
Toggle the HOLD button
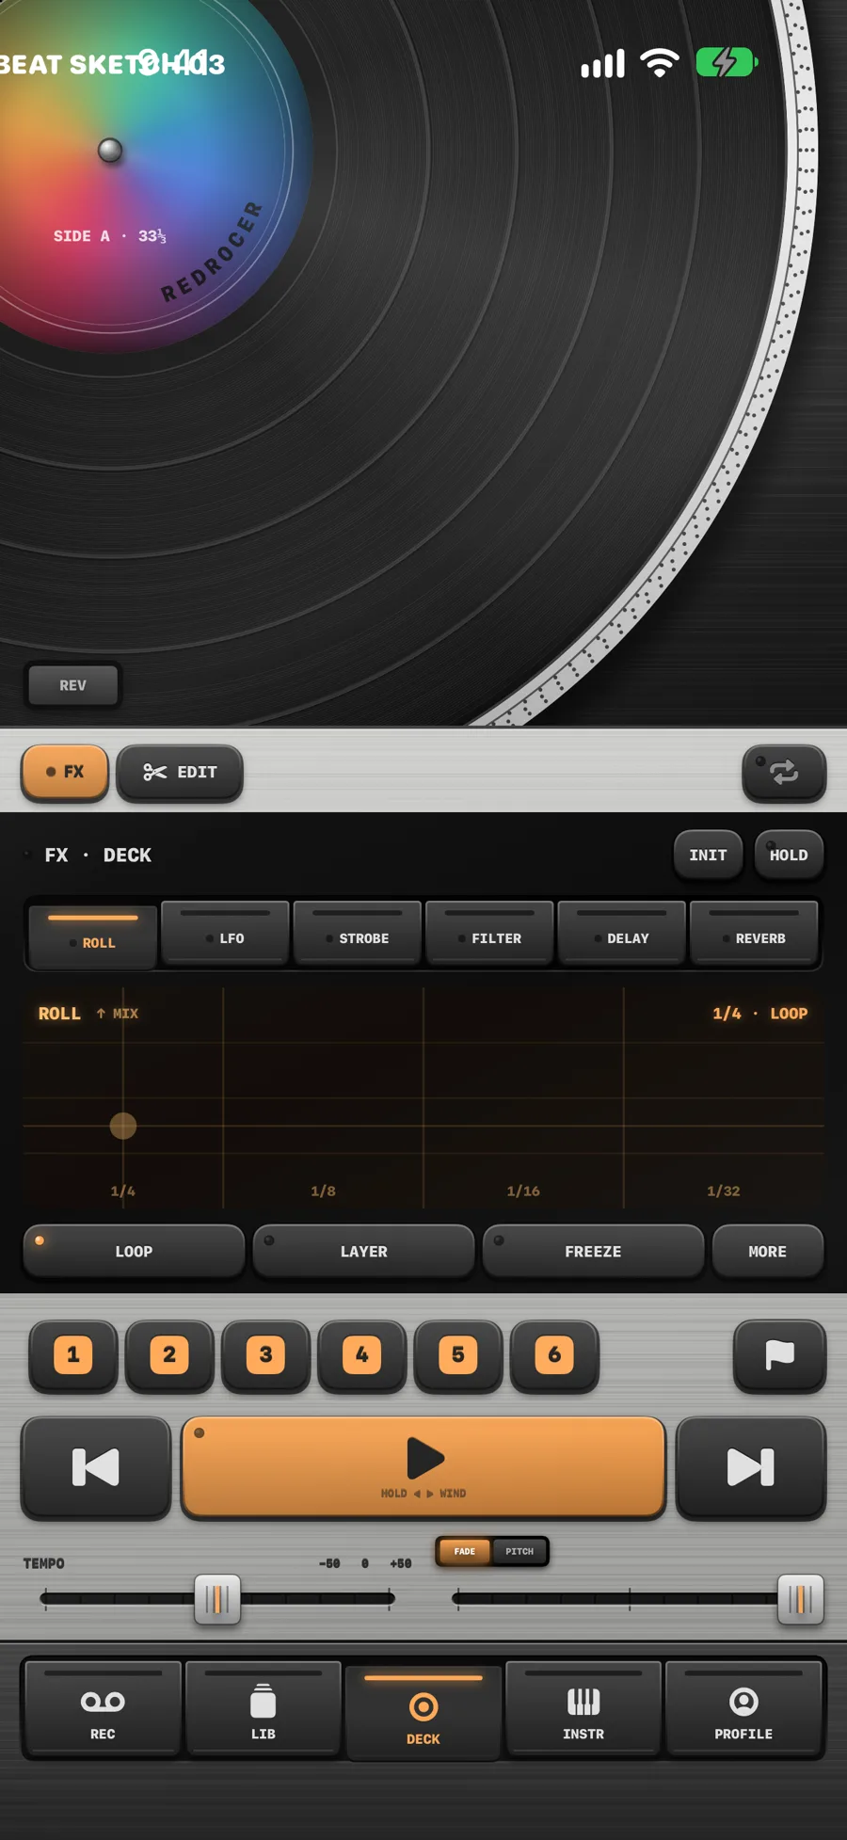(x=789, y=855)
